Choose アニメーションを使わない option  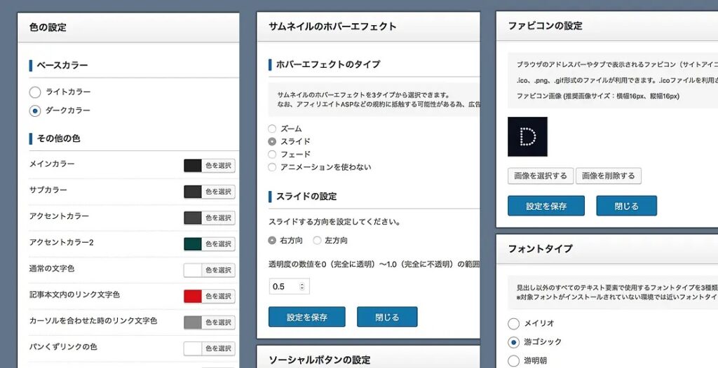[x=272, y=167]
